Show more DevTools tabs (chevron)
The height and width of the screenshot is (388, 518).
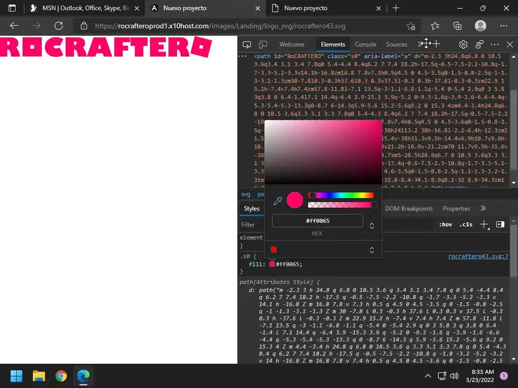(x=420, y=44)
